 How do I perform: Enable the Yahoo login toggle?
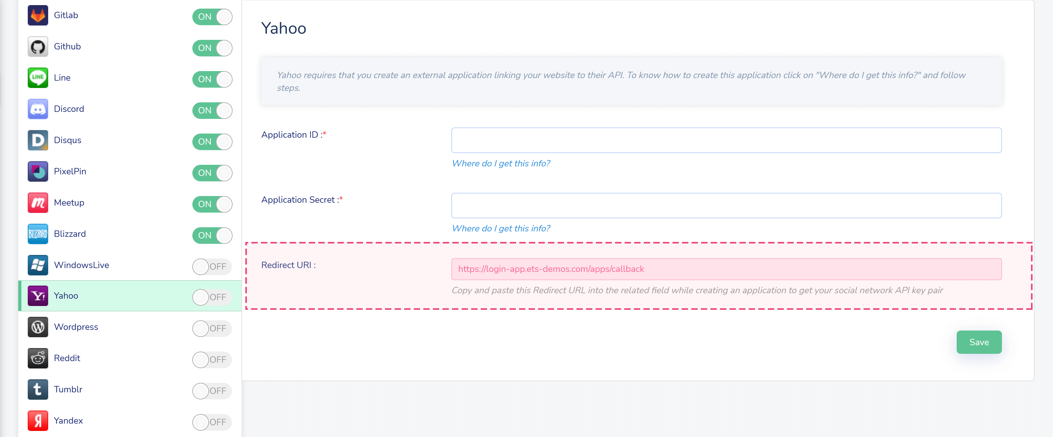[211, 297]
